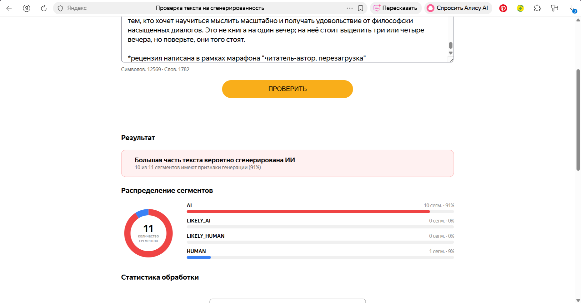Image resolution: width=581 pixels, height=303 pixels.
Task: Click the segment donut chart
Action: click(148, 233)
